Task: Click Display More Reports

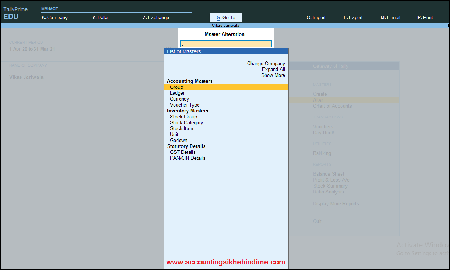Action: (336, 203)
